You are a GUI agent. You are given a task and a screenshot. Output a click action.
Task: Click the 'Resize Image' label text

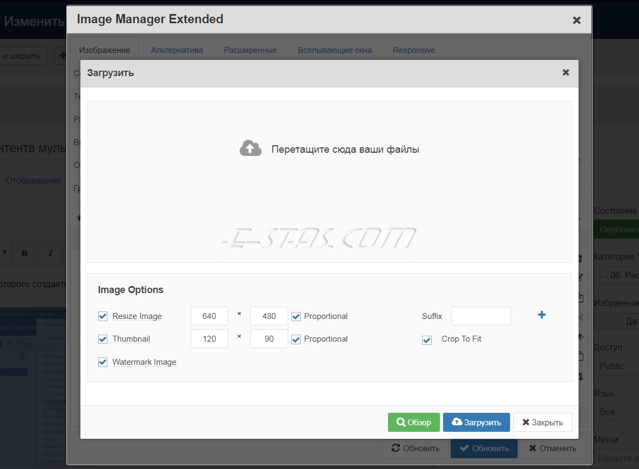coord(137,316)
